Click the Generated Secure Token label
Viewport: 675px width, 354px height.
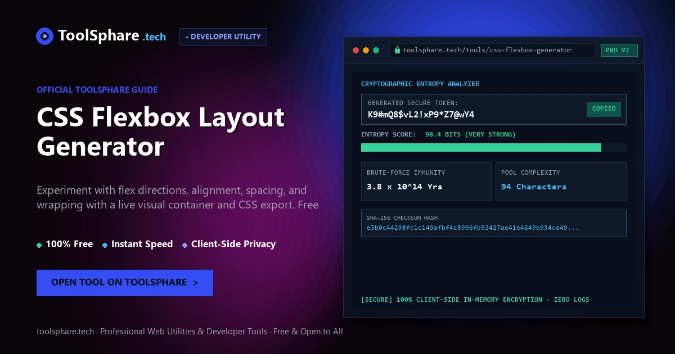(x=413, y=103)
